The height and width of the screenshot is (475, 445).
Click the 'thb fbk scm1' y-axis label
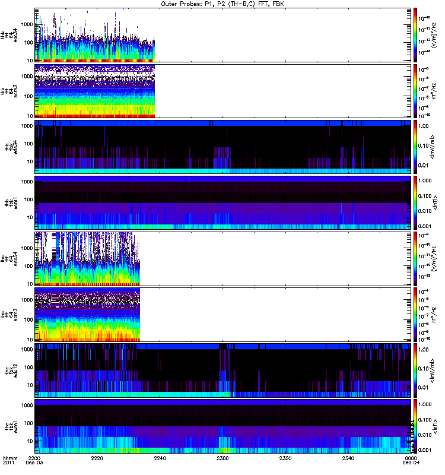[x=11, y=202]
